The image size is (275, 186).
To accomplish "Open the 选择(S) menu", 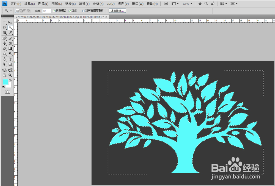I will tap(70, 4).
